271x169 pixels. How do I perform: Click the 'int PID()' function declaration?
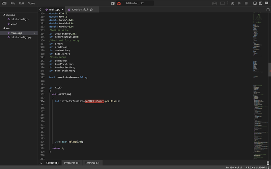pos(55,88)
